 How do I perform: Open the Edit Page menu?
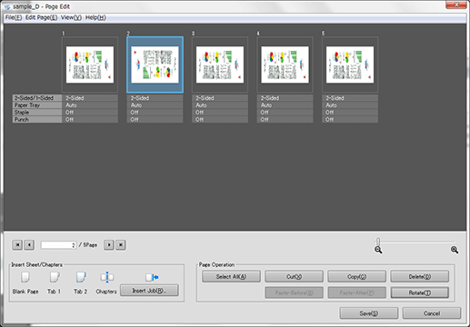pos(41,17)
